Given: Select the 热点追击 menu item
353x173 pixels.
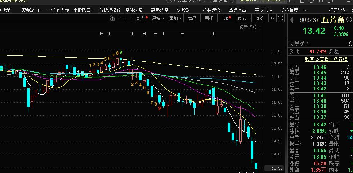Looking at the screenshot, I should [x=237, y=10].
